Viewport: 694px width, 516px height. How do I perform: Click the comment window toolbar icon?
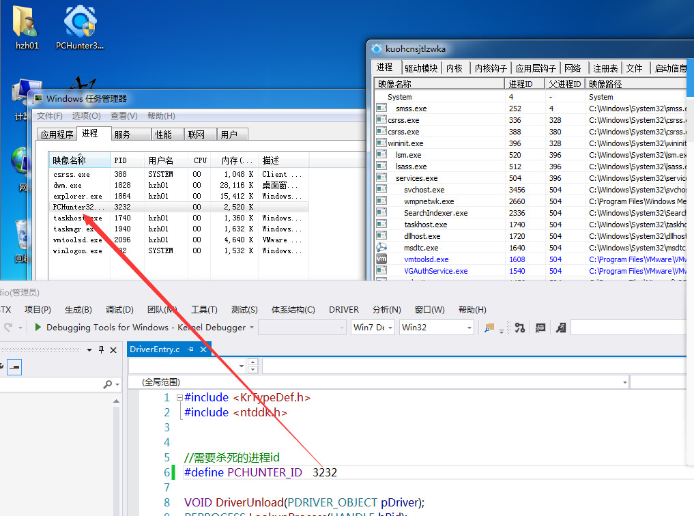point(540,328)
